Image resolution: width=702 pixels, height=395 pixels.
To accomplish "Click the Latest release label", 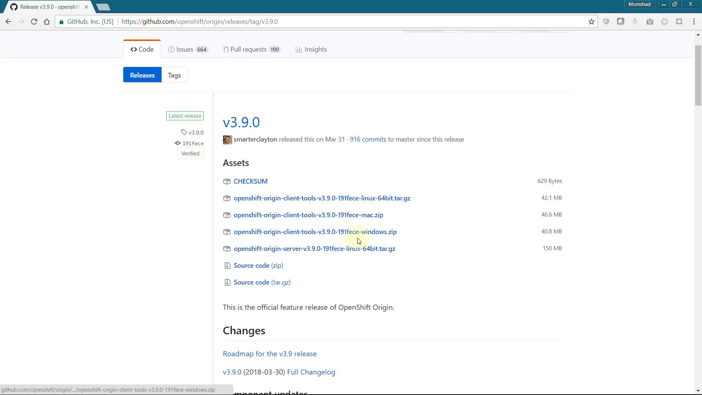I will (185, 116).
